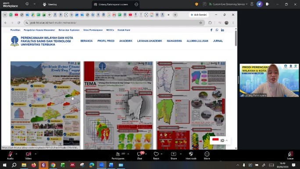Open options beside the shared screen tab
300x169 pixels.
(136, 4)
